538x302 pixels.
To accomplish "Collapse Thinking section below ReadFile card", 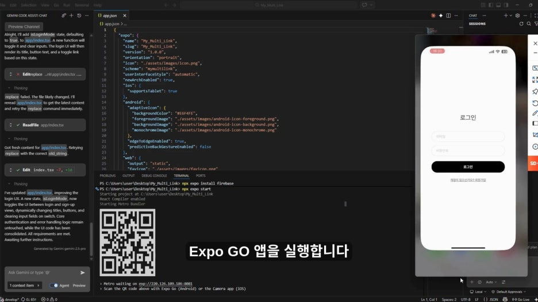I will (x=17, y=139).
